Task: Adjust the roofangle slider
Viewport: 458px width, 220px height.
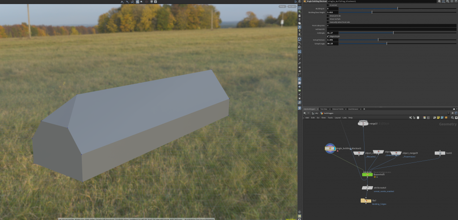Action: click(x=393, y=33)
